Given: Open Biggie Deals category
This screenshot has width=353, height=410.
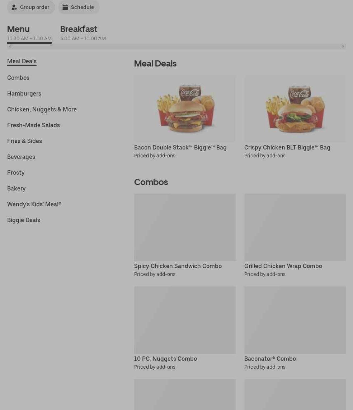Looking at the screenshot, I should [x=24, y=220].
